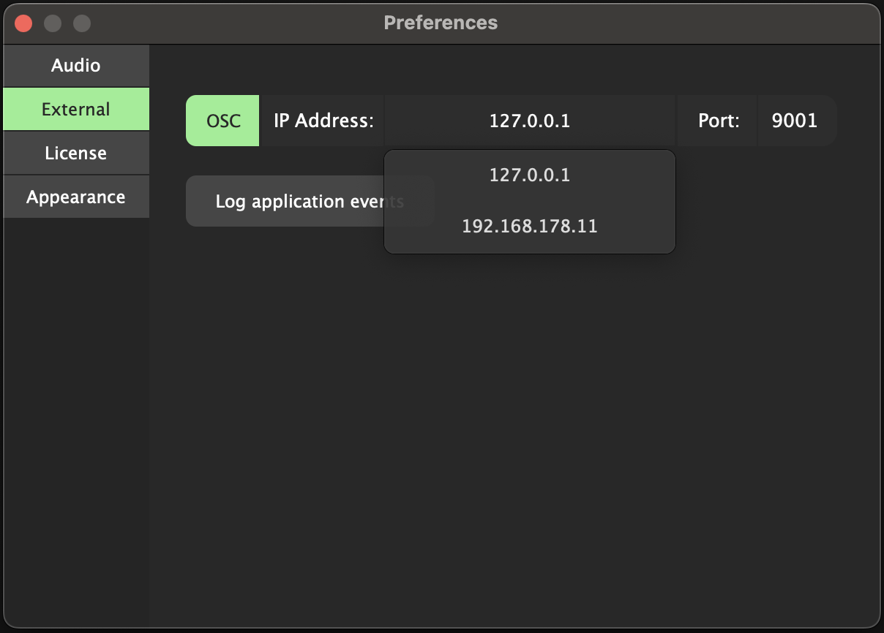Switch to the Audio preferences tab
884x633 pixels.
76,66
